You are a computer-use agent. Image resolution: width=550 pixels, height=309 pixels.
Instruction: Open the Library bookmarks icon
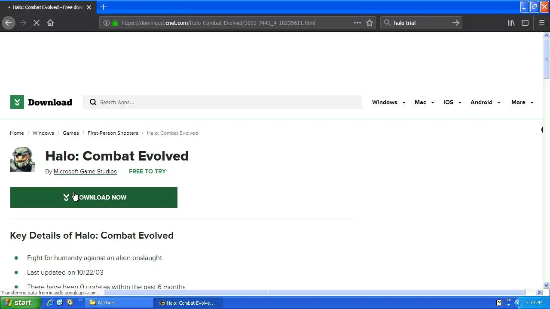(x=511, y=23)
